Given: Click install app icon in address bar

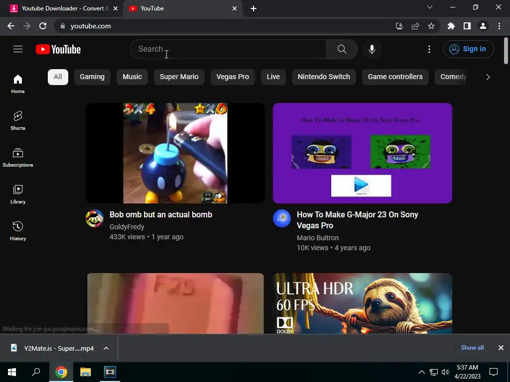Looking at the screenshot, I should (x=399, y=26).
